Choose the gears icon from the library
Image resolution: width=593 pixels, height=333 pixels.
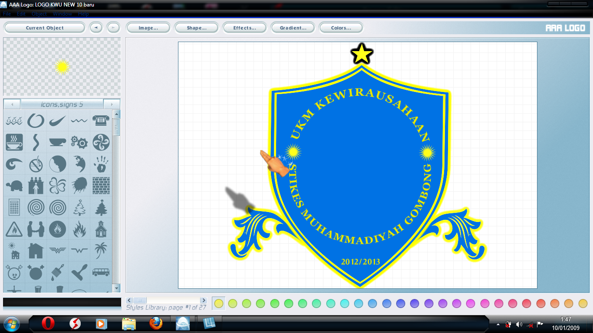pos(79,142)
